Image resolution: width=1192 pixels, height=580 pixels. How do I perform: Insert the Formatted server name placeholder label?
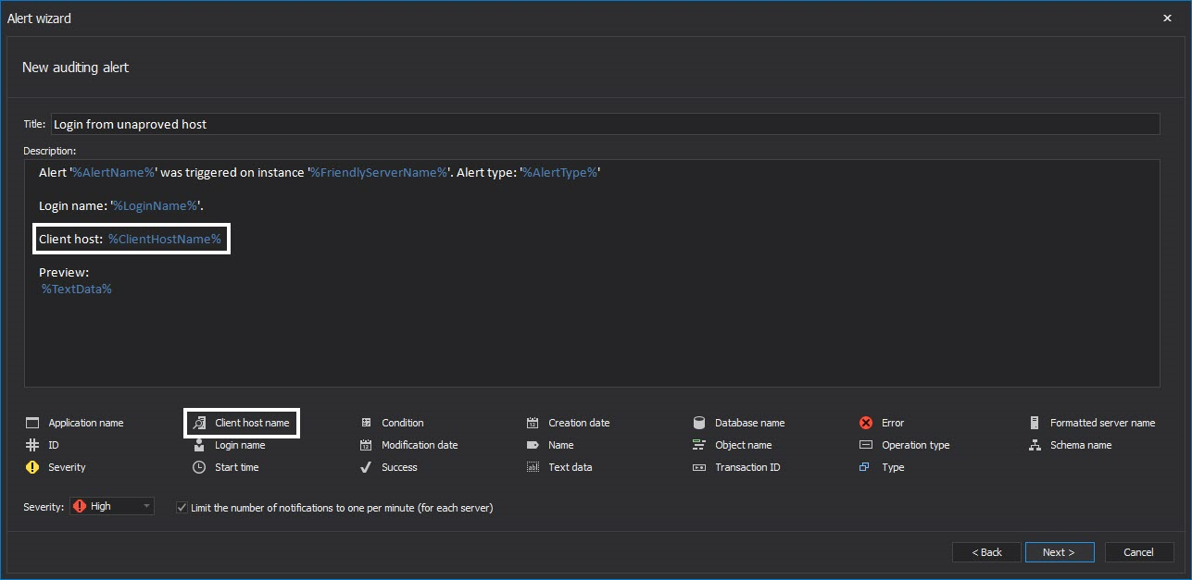[x=1103, y=423]
